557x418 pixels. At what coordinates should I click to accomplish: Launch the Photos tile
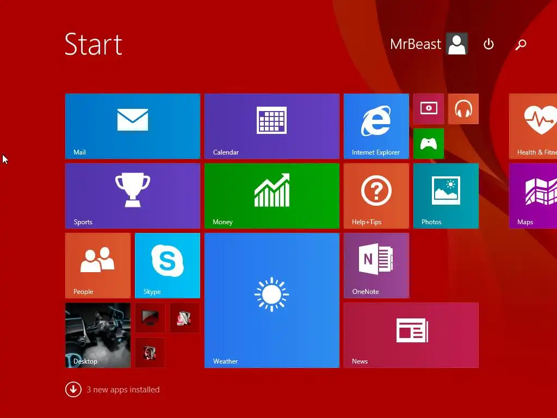pos(446,196)
